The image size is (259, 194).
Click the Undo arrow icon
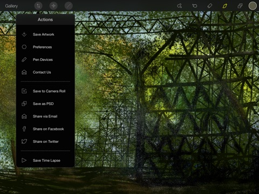[x=195, y=6]
